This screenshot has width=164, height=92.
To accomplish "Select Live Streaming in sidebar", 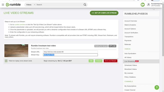I will (x=141, y=61).
